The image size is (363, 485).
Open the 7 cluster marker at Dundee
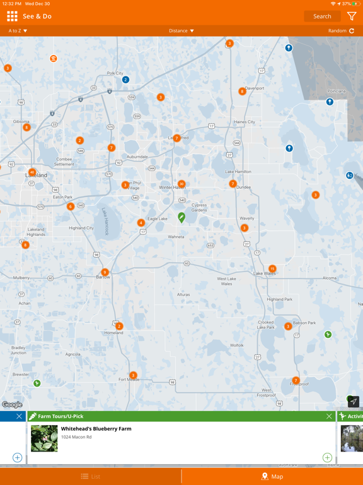click(233, 184)
